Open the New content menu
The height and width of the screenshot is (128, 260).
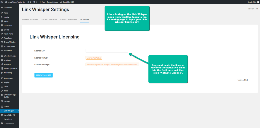[x=42, y=2]
